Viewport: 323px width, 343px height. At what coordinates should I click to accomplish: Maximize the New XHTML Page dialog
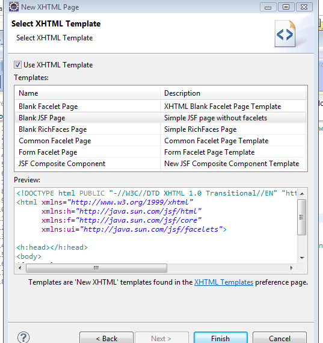tap(286, 7)
